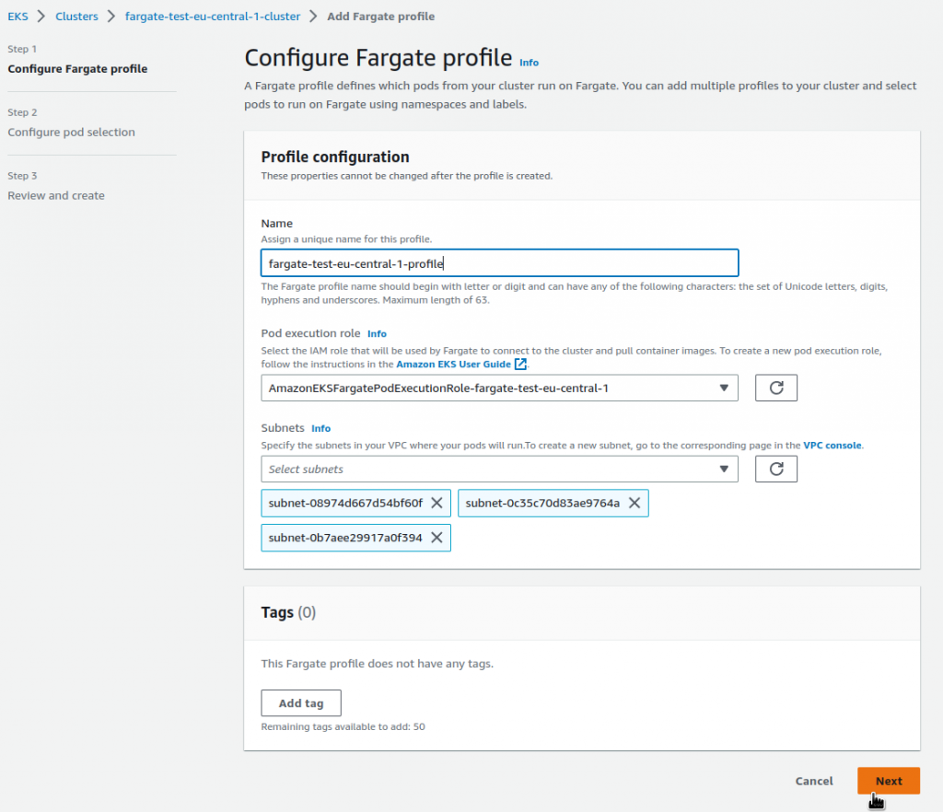Navigate to Clusters via the breadcrumb
This screenshot has height=812, width=943.
tap(76, 16)
